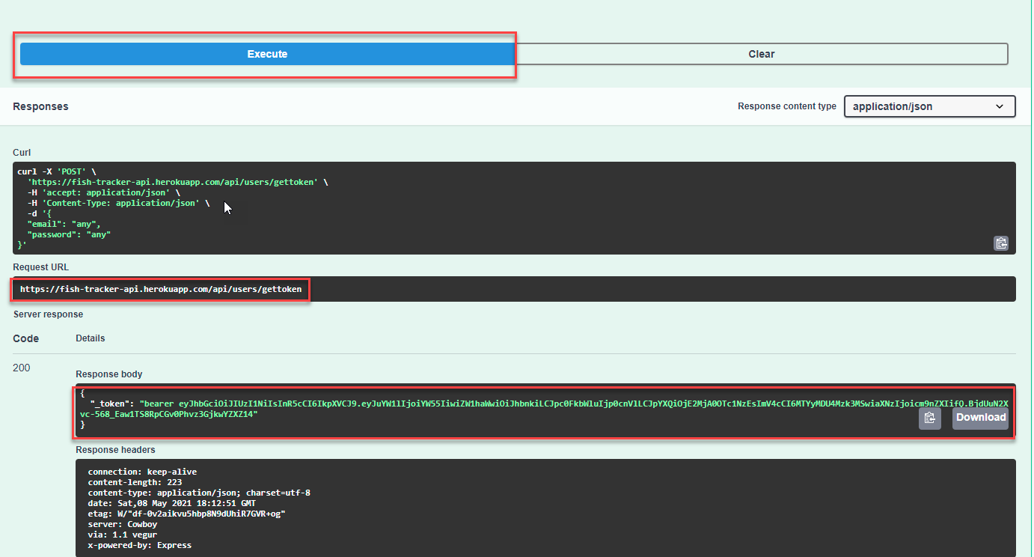Download the response body

pyautogui.click(x=980, y=418)
